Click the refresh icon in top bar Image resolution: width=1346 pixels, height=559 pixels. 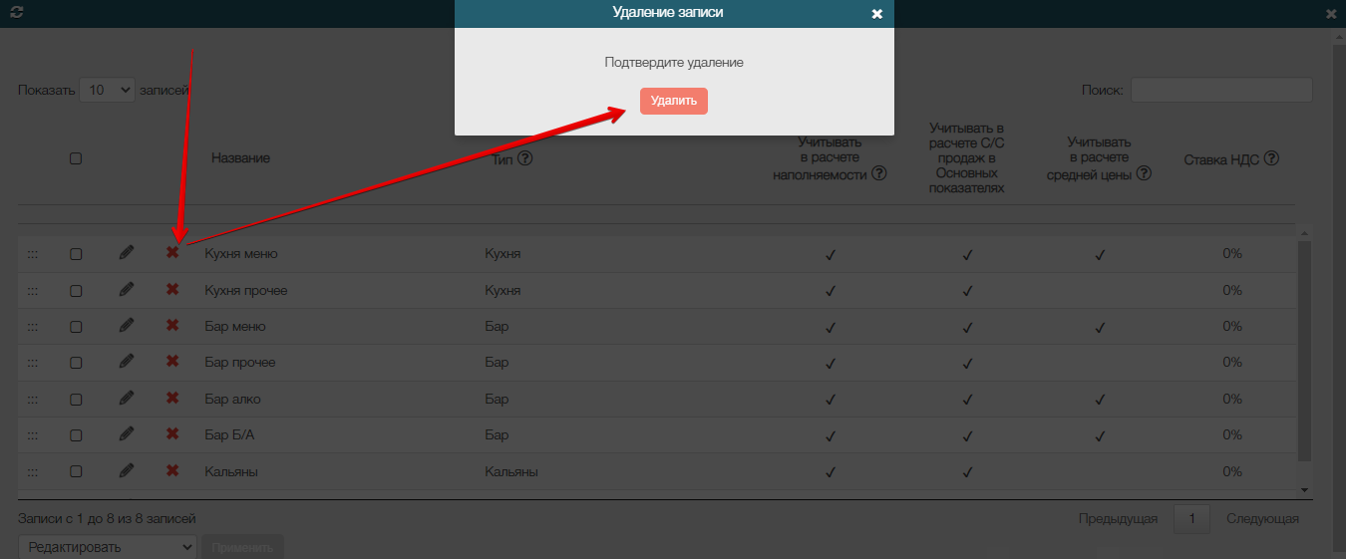tap(17, 13)
